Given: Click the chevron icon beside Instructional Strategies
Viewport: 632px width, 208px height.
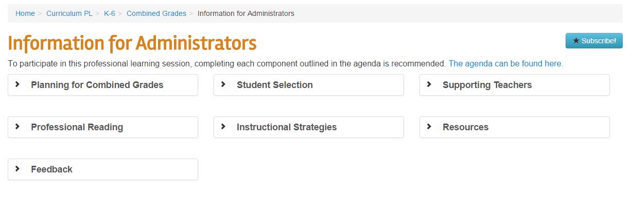Looking at the screenshot, I should (223, 127).
